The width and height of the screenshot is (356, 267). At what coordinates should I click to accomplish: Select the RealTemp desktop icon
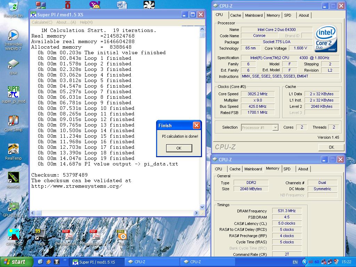coord(14,152)
